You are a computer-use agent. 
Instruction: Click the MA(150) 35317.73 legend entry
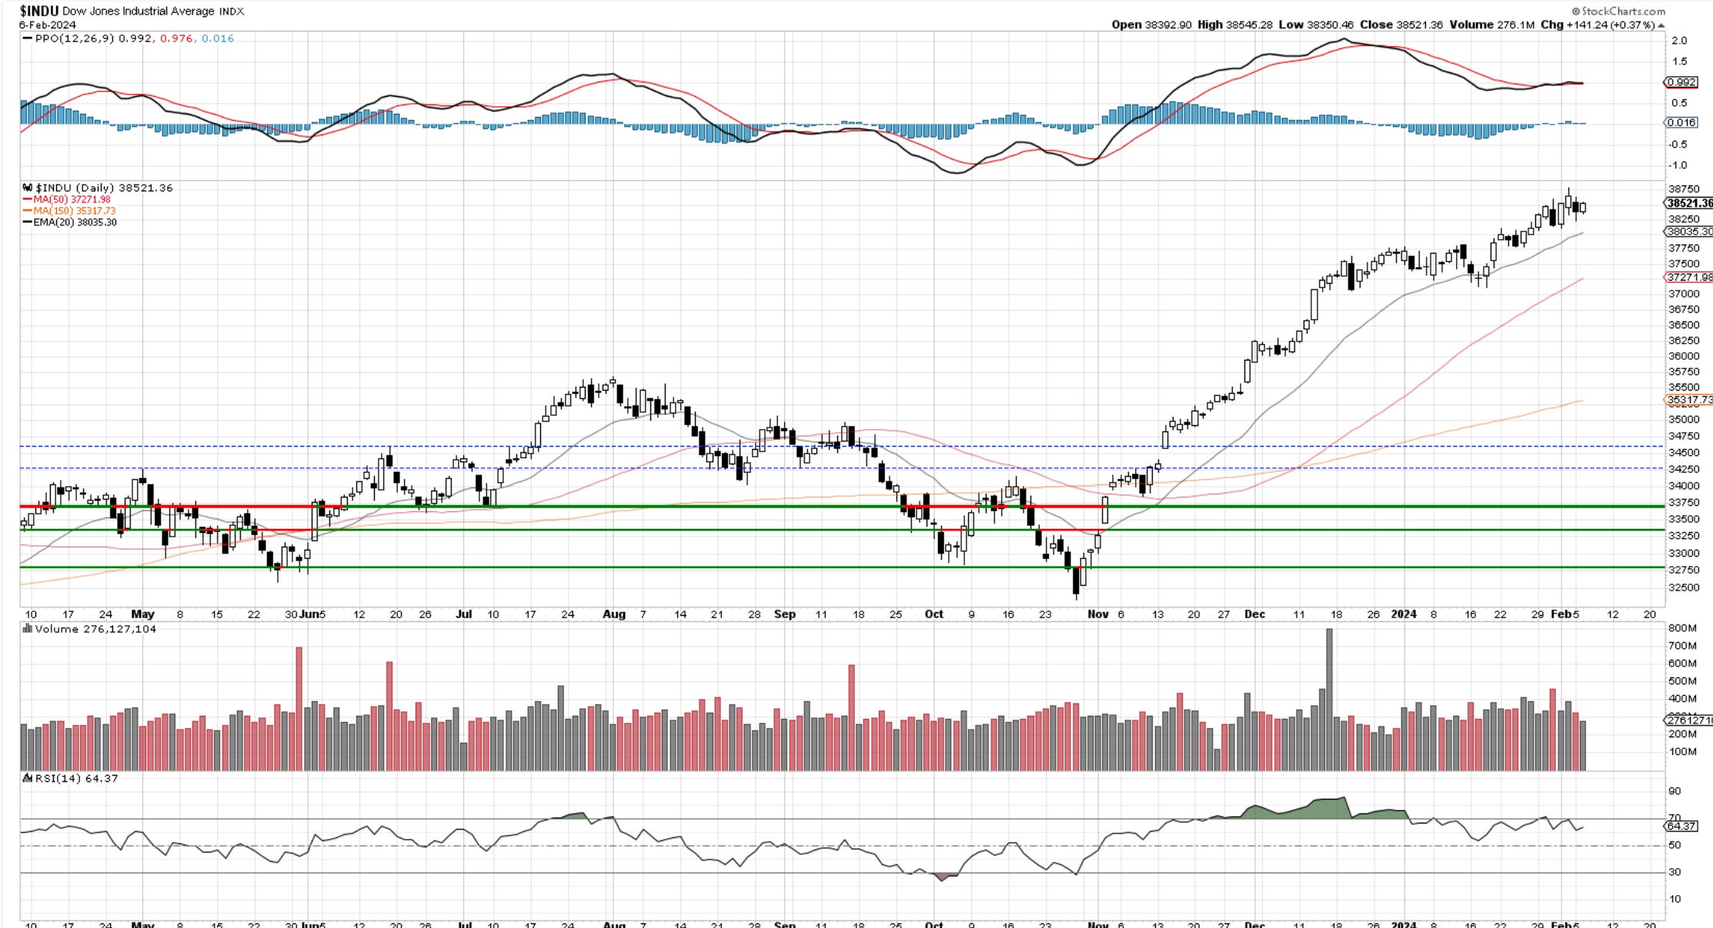(74, 211)
